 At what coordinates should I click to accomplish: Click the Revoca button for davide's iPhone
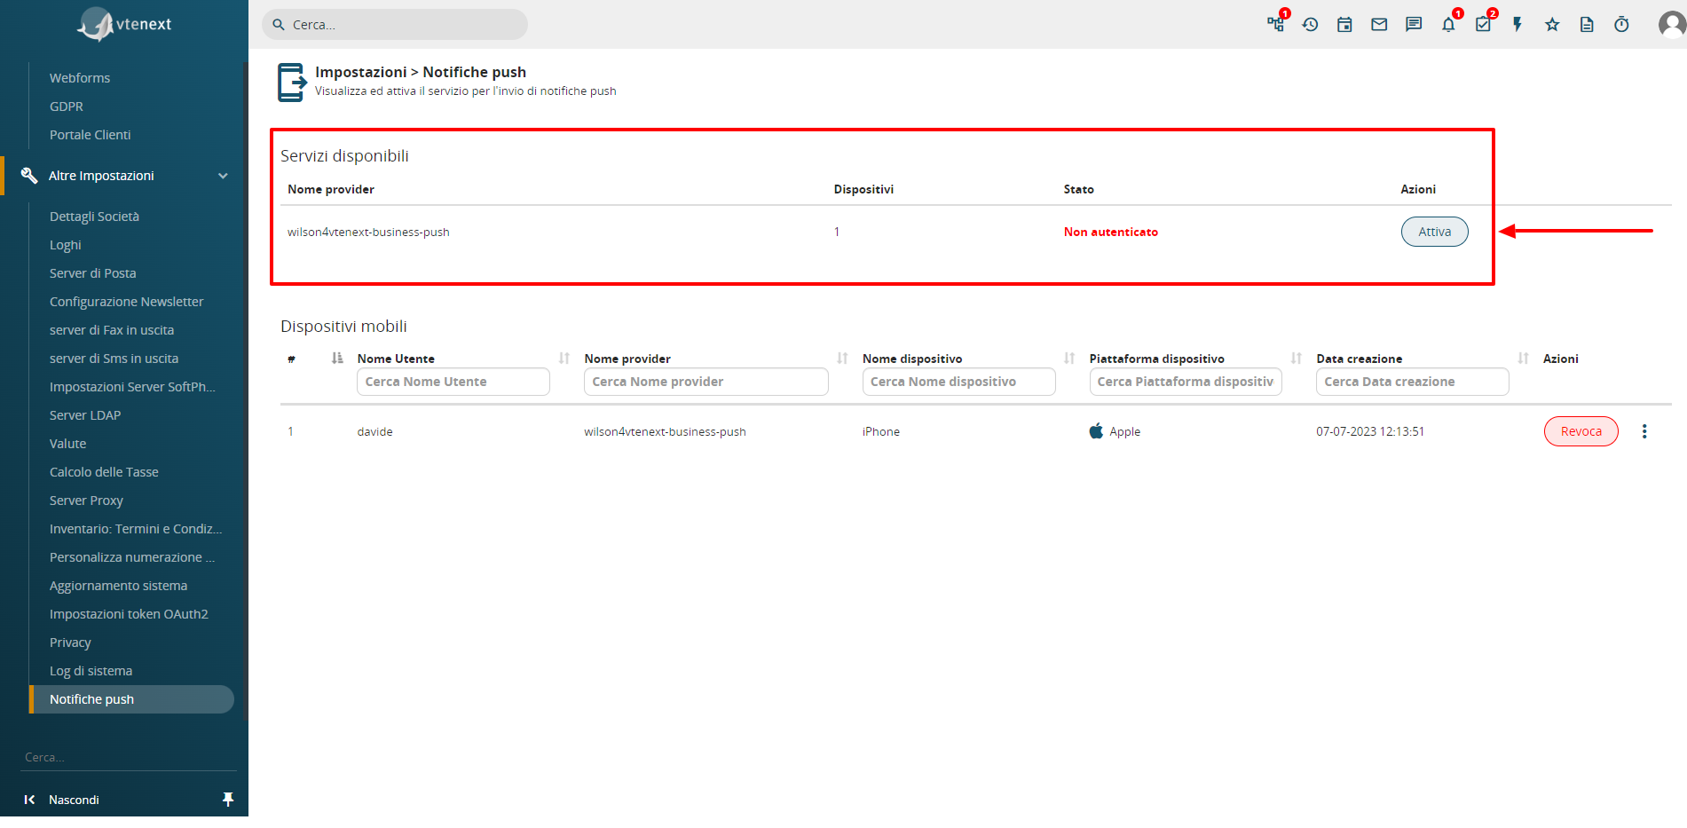pyautogui.click(x=1581, y=431)
